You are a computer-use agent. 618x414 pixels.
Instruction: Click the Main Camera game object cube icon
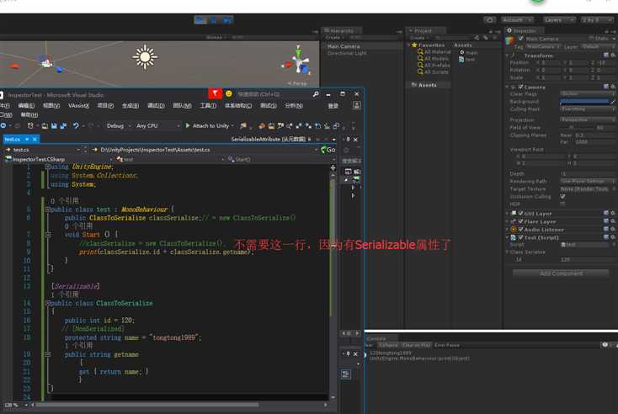(x=510, y=40)
